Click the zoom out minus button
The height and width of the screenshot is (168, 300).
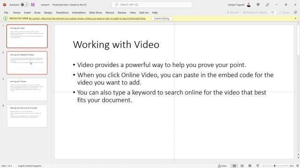pos(263,166)
